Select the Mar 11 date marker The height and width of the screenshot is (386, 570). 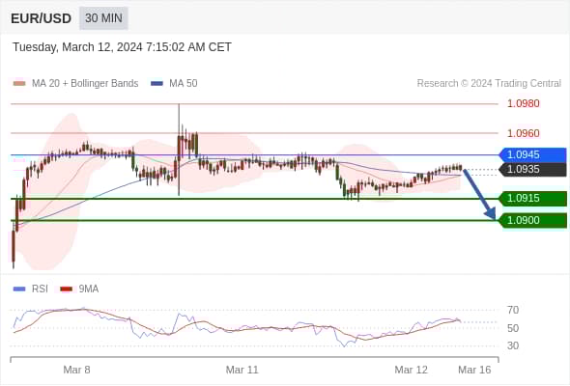[x=242, y=370]
